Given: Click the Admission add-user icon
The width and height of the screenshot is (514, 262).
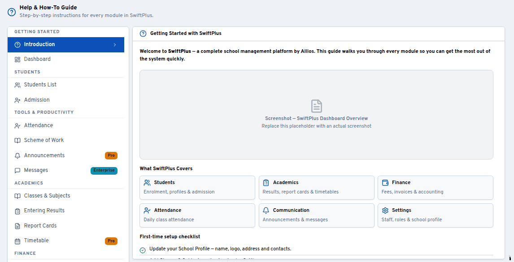Looking at the screenshot, I should click(17, 100).
